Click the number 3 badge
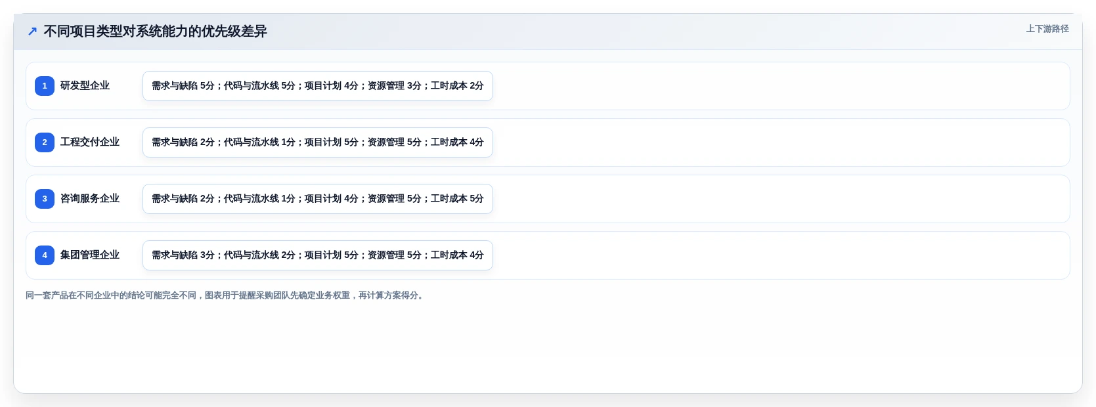The height and width of the screenshot is (407, 1096). coord(45,199)
